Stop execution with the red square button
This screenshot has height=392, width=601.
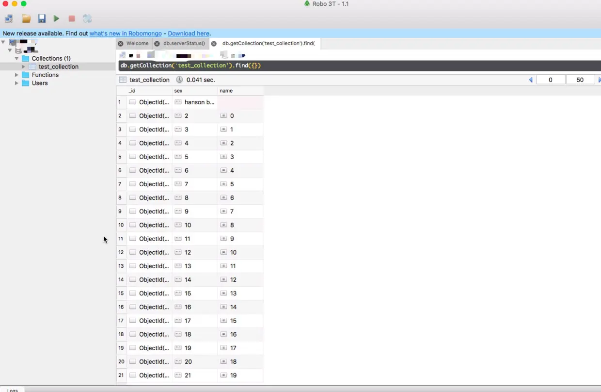[x=72, y=18]
